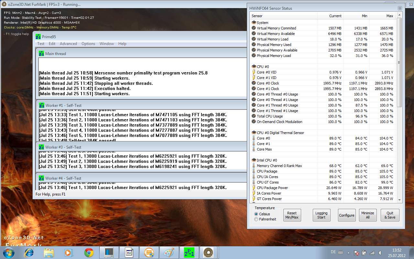
Task: Select the GT Cores Power row
Action: tap(323, 199)
